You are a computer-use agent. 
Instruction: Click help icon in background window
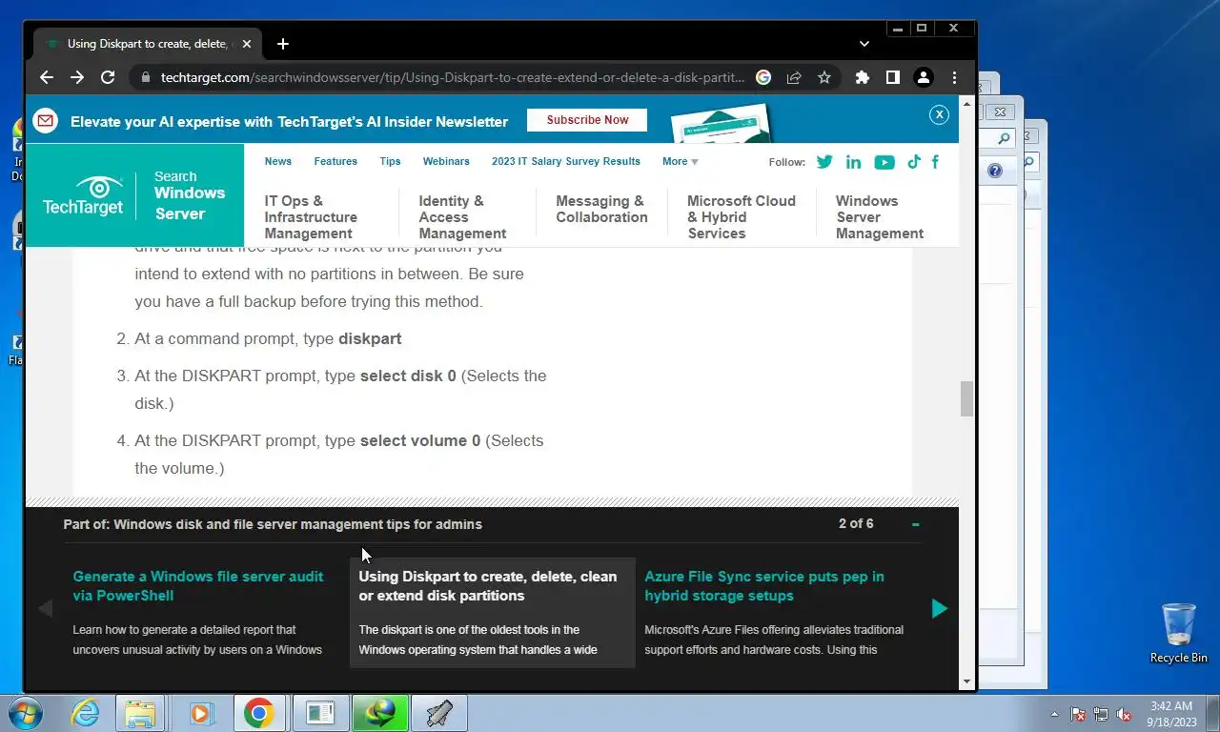coord(995,171)
